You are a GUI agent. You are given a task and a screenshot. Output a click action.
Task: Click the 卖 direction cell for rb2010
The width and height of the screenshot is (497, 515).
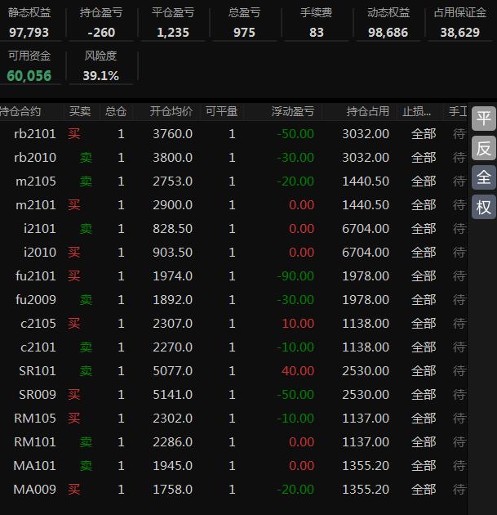(86, 158)
